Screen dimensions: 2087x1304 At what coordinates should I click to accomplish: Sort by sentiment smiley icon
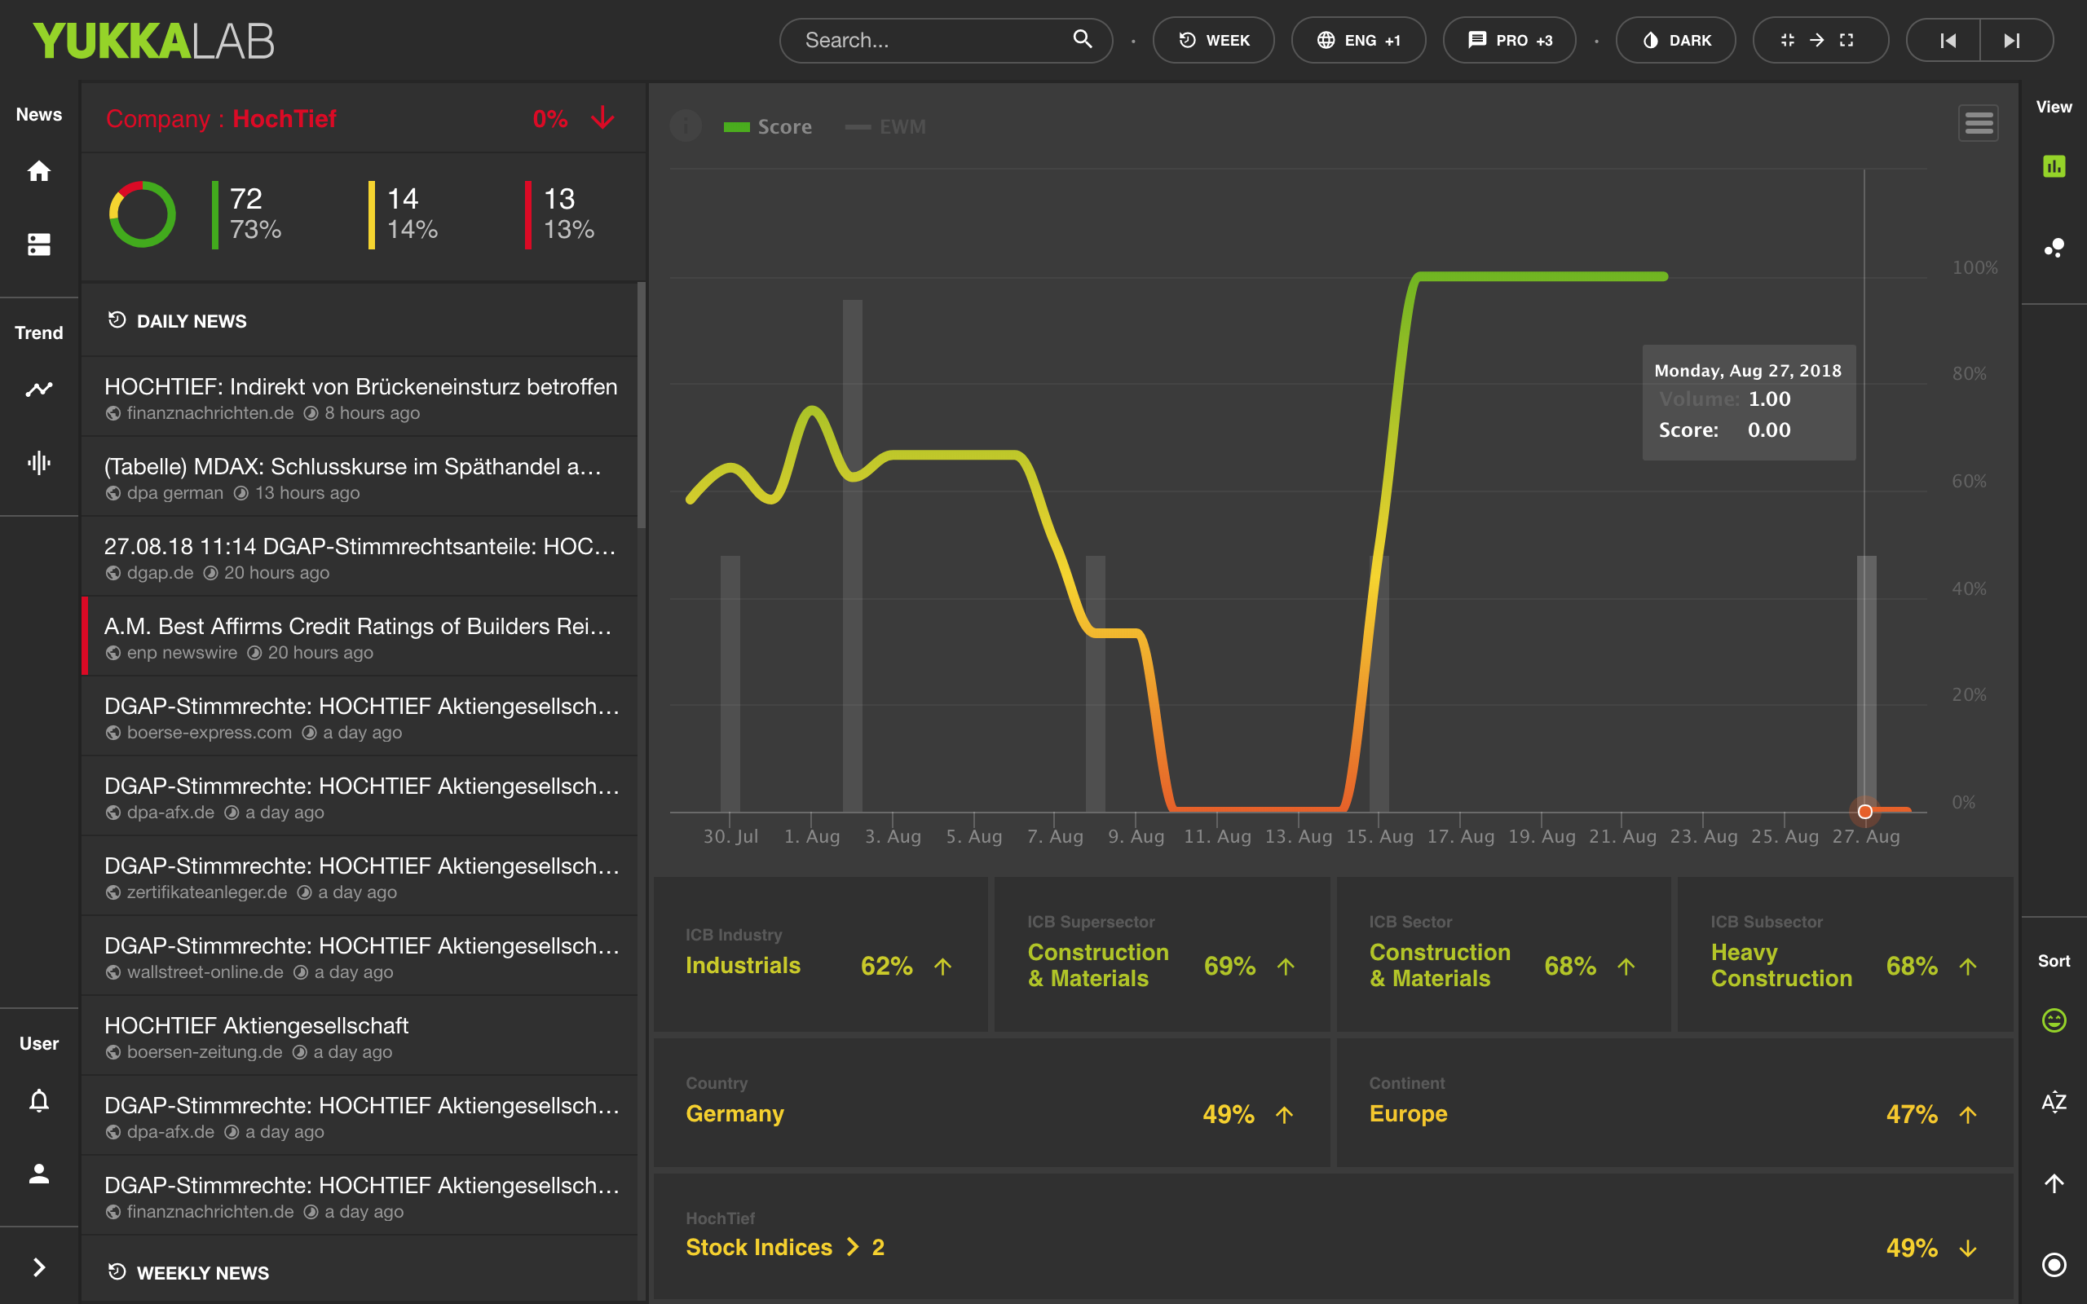click(2054, 1020)
